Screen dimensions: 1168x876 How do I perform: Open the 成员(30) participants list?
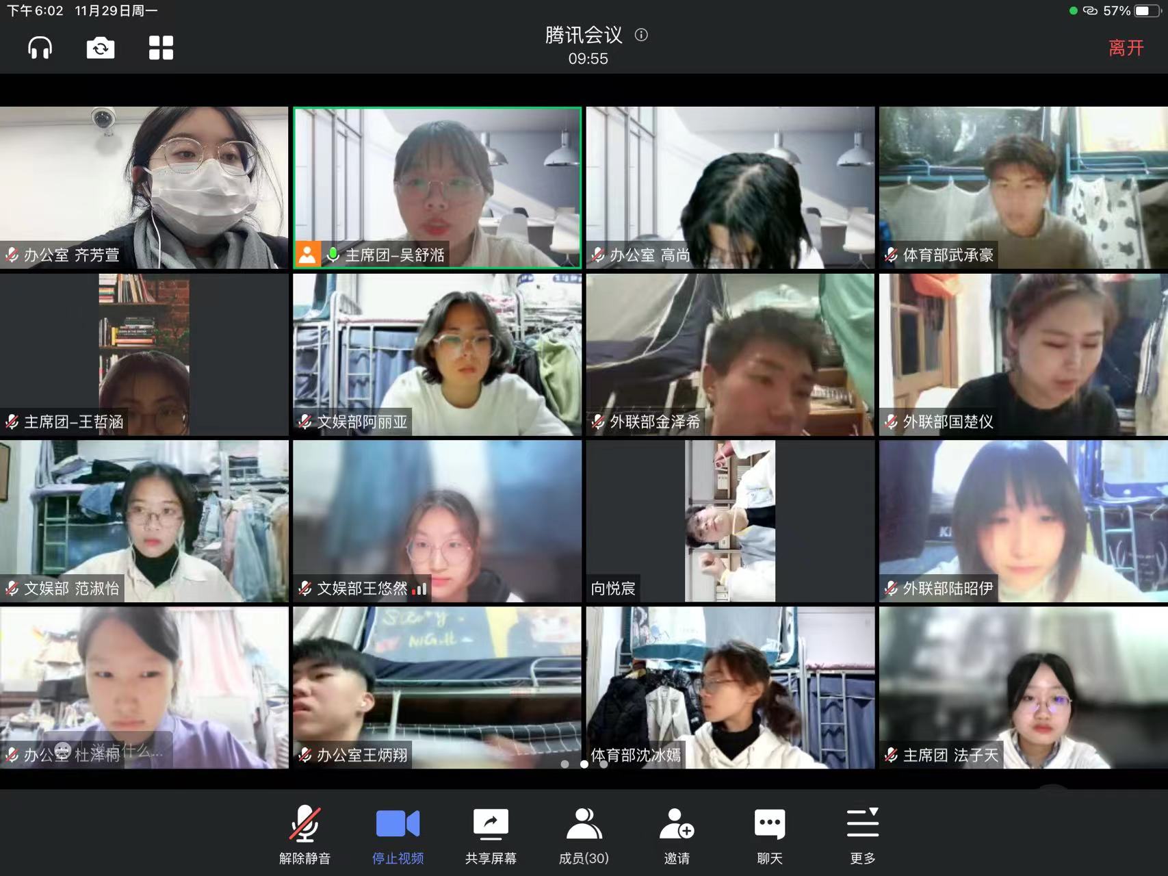coord(584,835)
